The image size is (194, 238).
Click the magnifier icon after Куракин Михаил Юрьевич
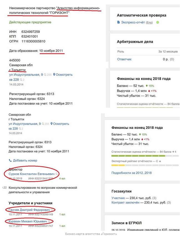pos(49,221)
